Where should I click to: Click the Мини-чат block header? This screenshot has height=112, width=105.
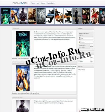[x=86, y=67]
